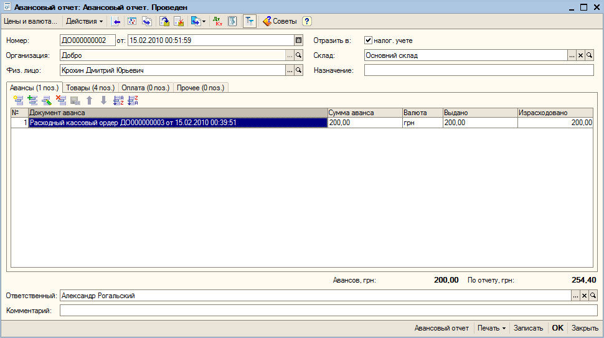Switch to the Прочее (0 поз.) tab

[x=201, y=88]
